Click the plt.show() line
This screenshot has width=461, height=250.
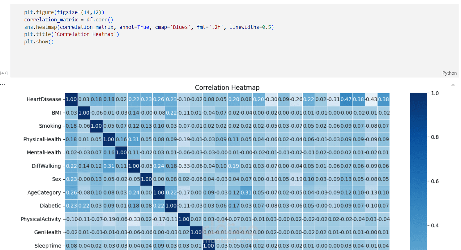pyautogui.click(x=39, y=42)
